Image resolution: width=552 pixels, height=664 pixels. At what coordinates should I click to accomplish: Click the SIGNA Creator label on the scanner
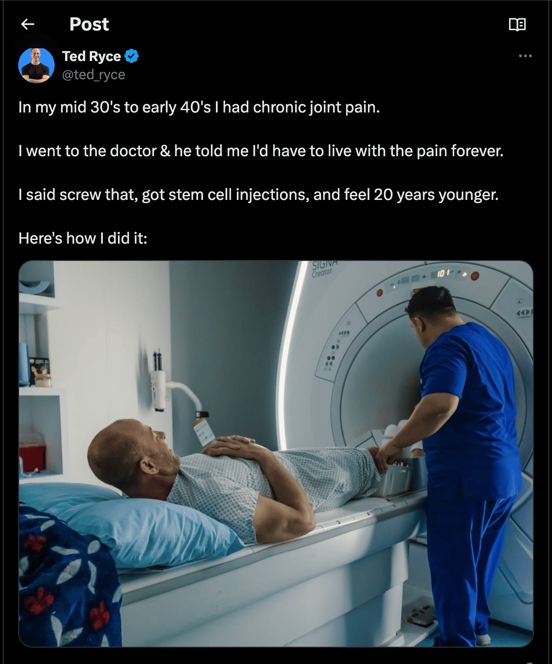(x=324, y=269)
